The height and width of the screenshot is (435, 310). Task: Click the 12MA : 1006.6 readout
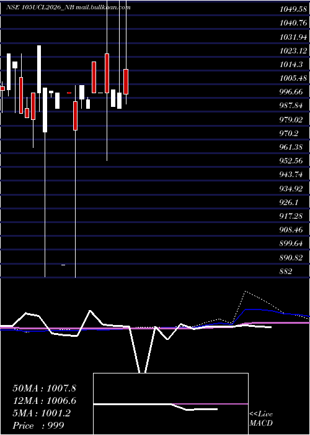[x=44, y=401]
